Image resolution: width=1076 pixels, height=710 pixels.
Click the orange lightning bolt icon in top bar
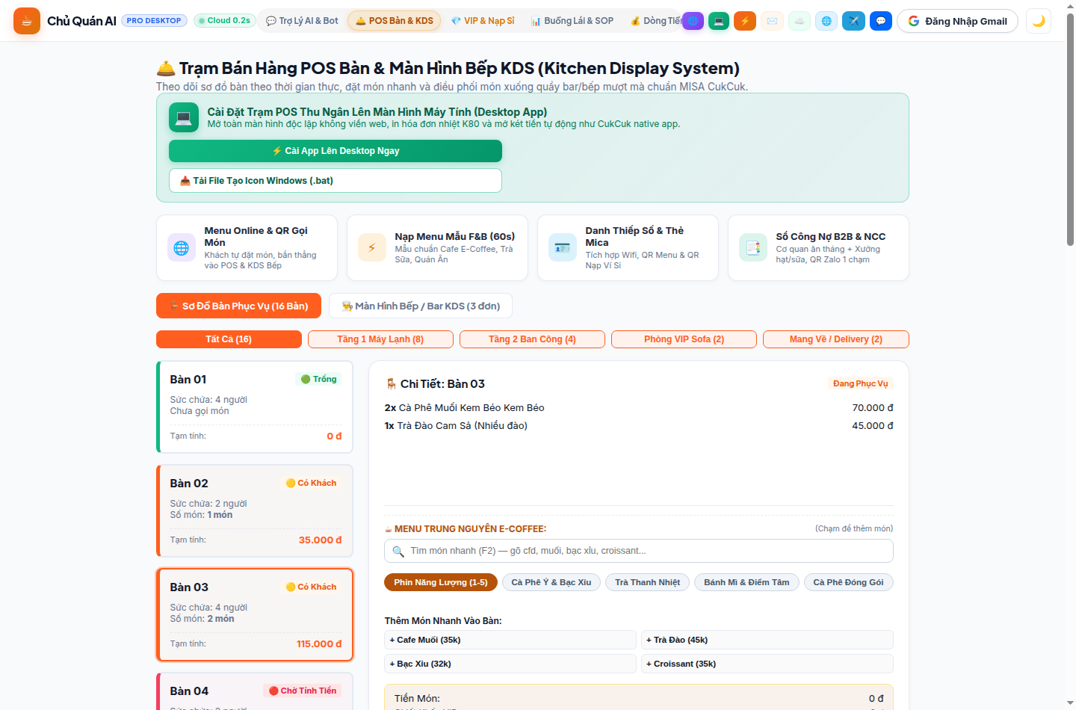[745, 21]
